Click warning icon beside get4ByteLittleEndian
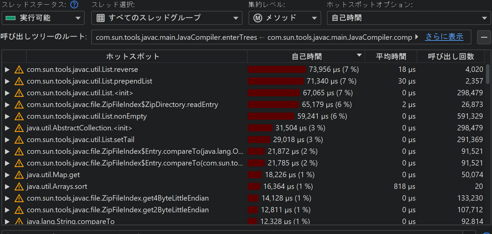492x234 pixels. point(19,198)
